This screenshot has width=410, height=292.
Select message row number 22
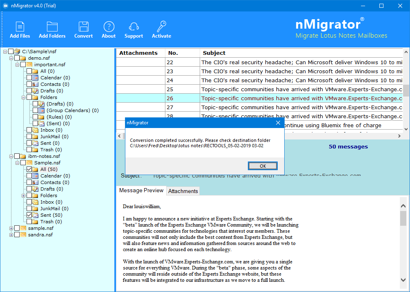coord(259,62)
